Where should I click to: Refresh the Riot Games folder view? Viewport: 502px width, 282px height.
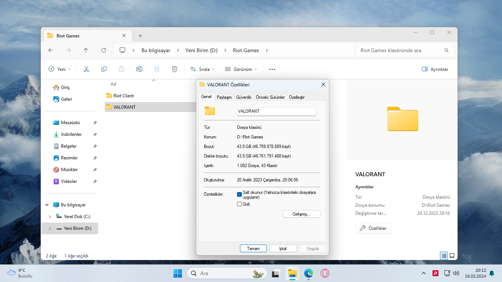tap(104, 50)
